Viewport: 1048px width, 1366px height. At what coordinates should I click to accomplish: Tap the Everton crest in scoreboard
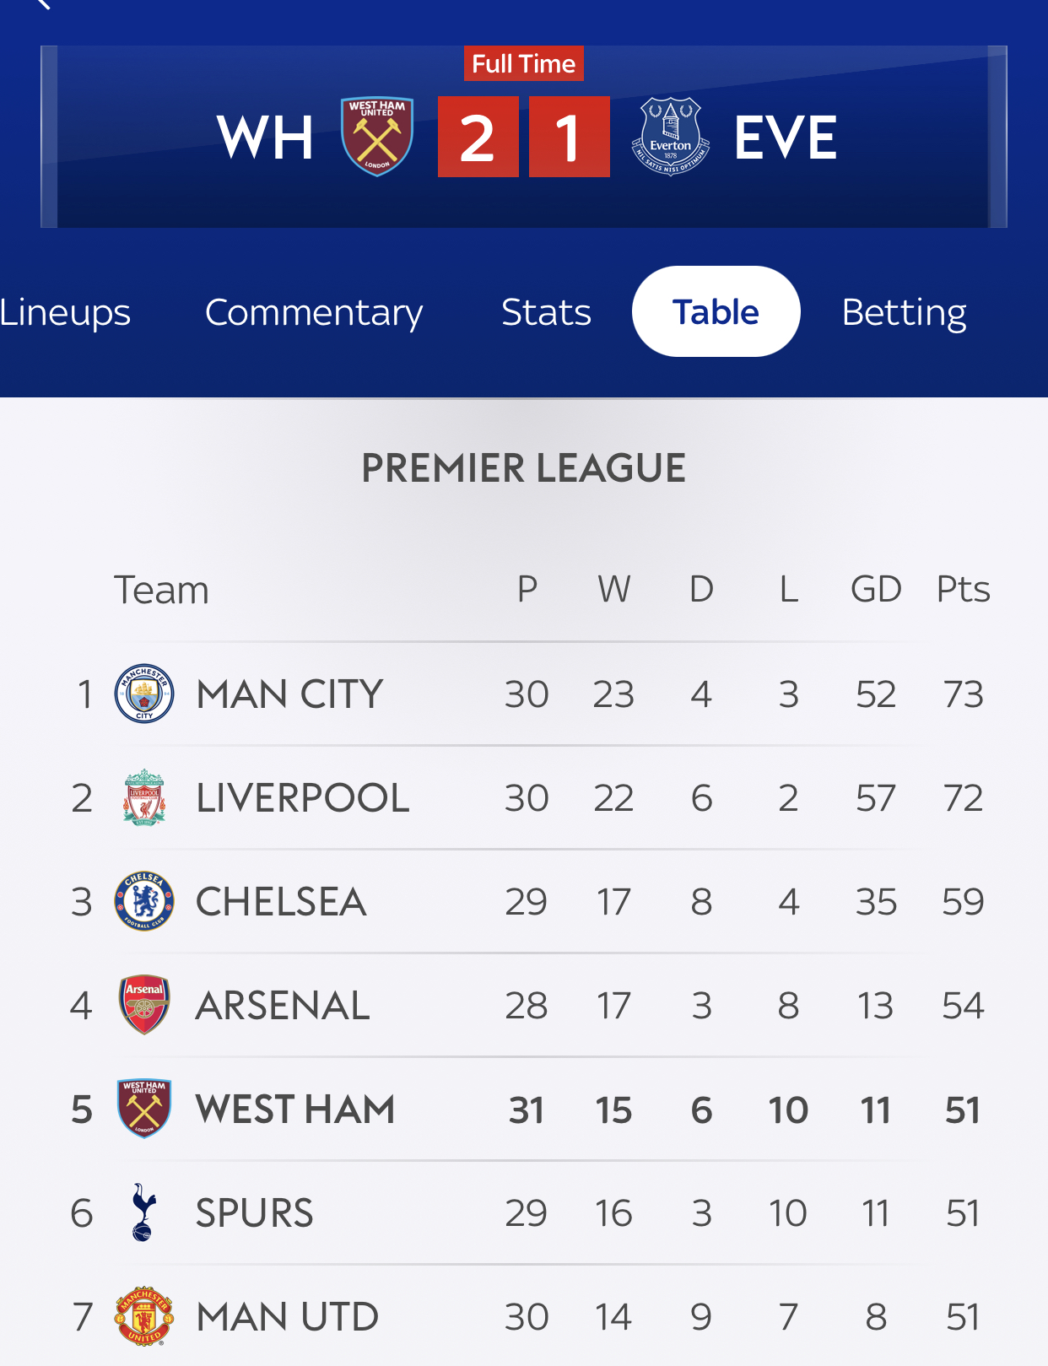point(670,137)
